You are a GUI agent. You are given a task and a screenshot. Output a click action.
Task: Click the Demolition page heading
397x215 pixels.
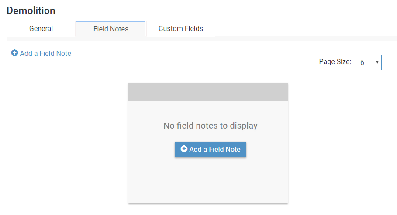click(x=31, y=10)
